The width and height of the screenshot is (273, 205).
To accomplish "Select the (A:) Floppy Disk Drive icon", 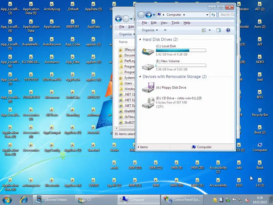I will coord(148,87).
